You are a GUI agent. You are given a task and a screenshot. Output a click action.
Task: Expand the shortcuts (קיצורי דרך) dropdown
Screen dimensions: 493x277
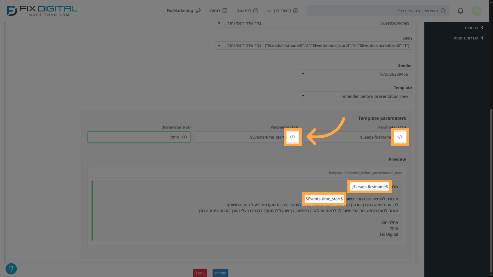282,11
